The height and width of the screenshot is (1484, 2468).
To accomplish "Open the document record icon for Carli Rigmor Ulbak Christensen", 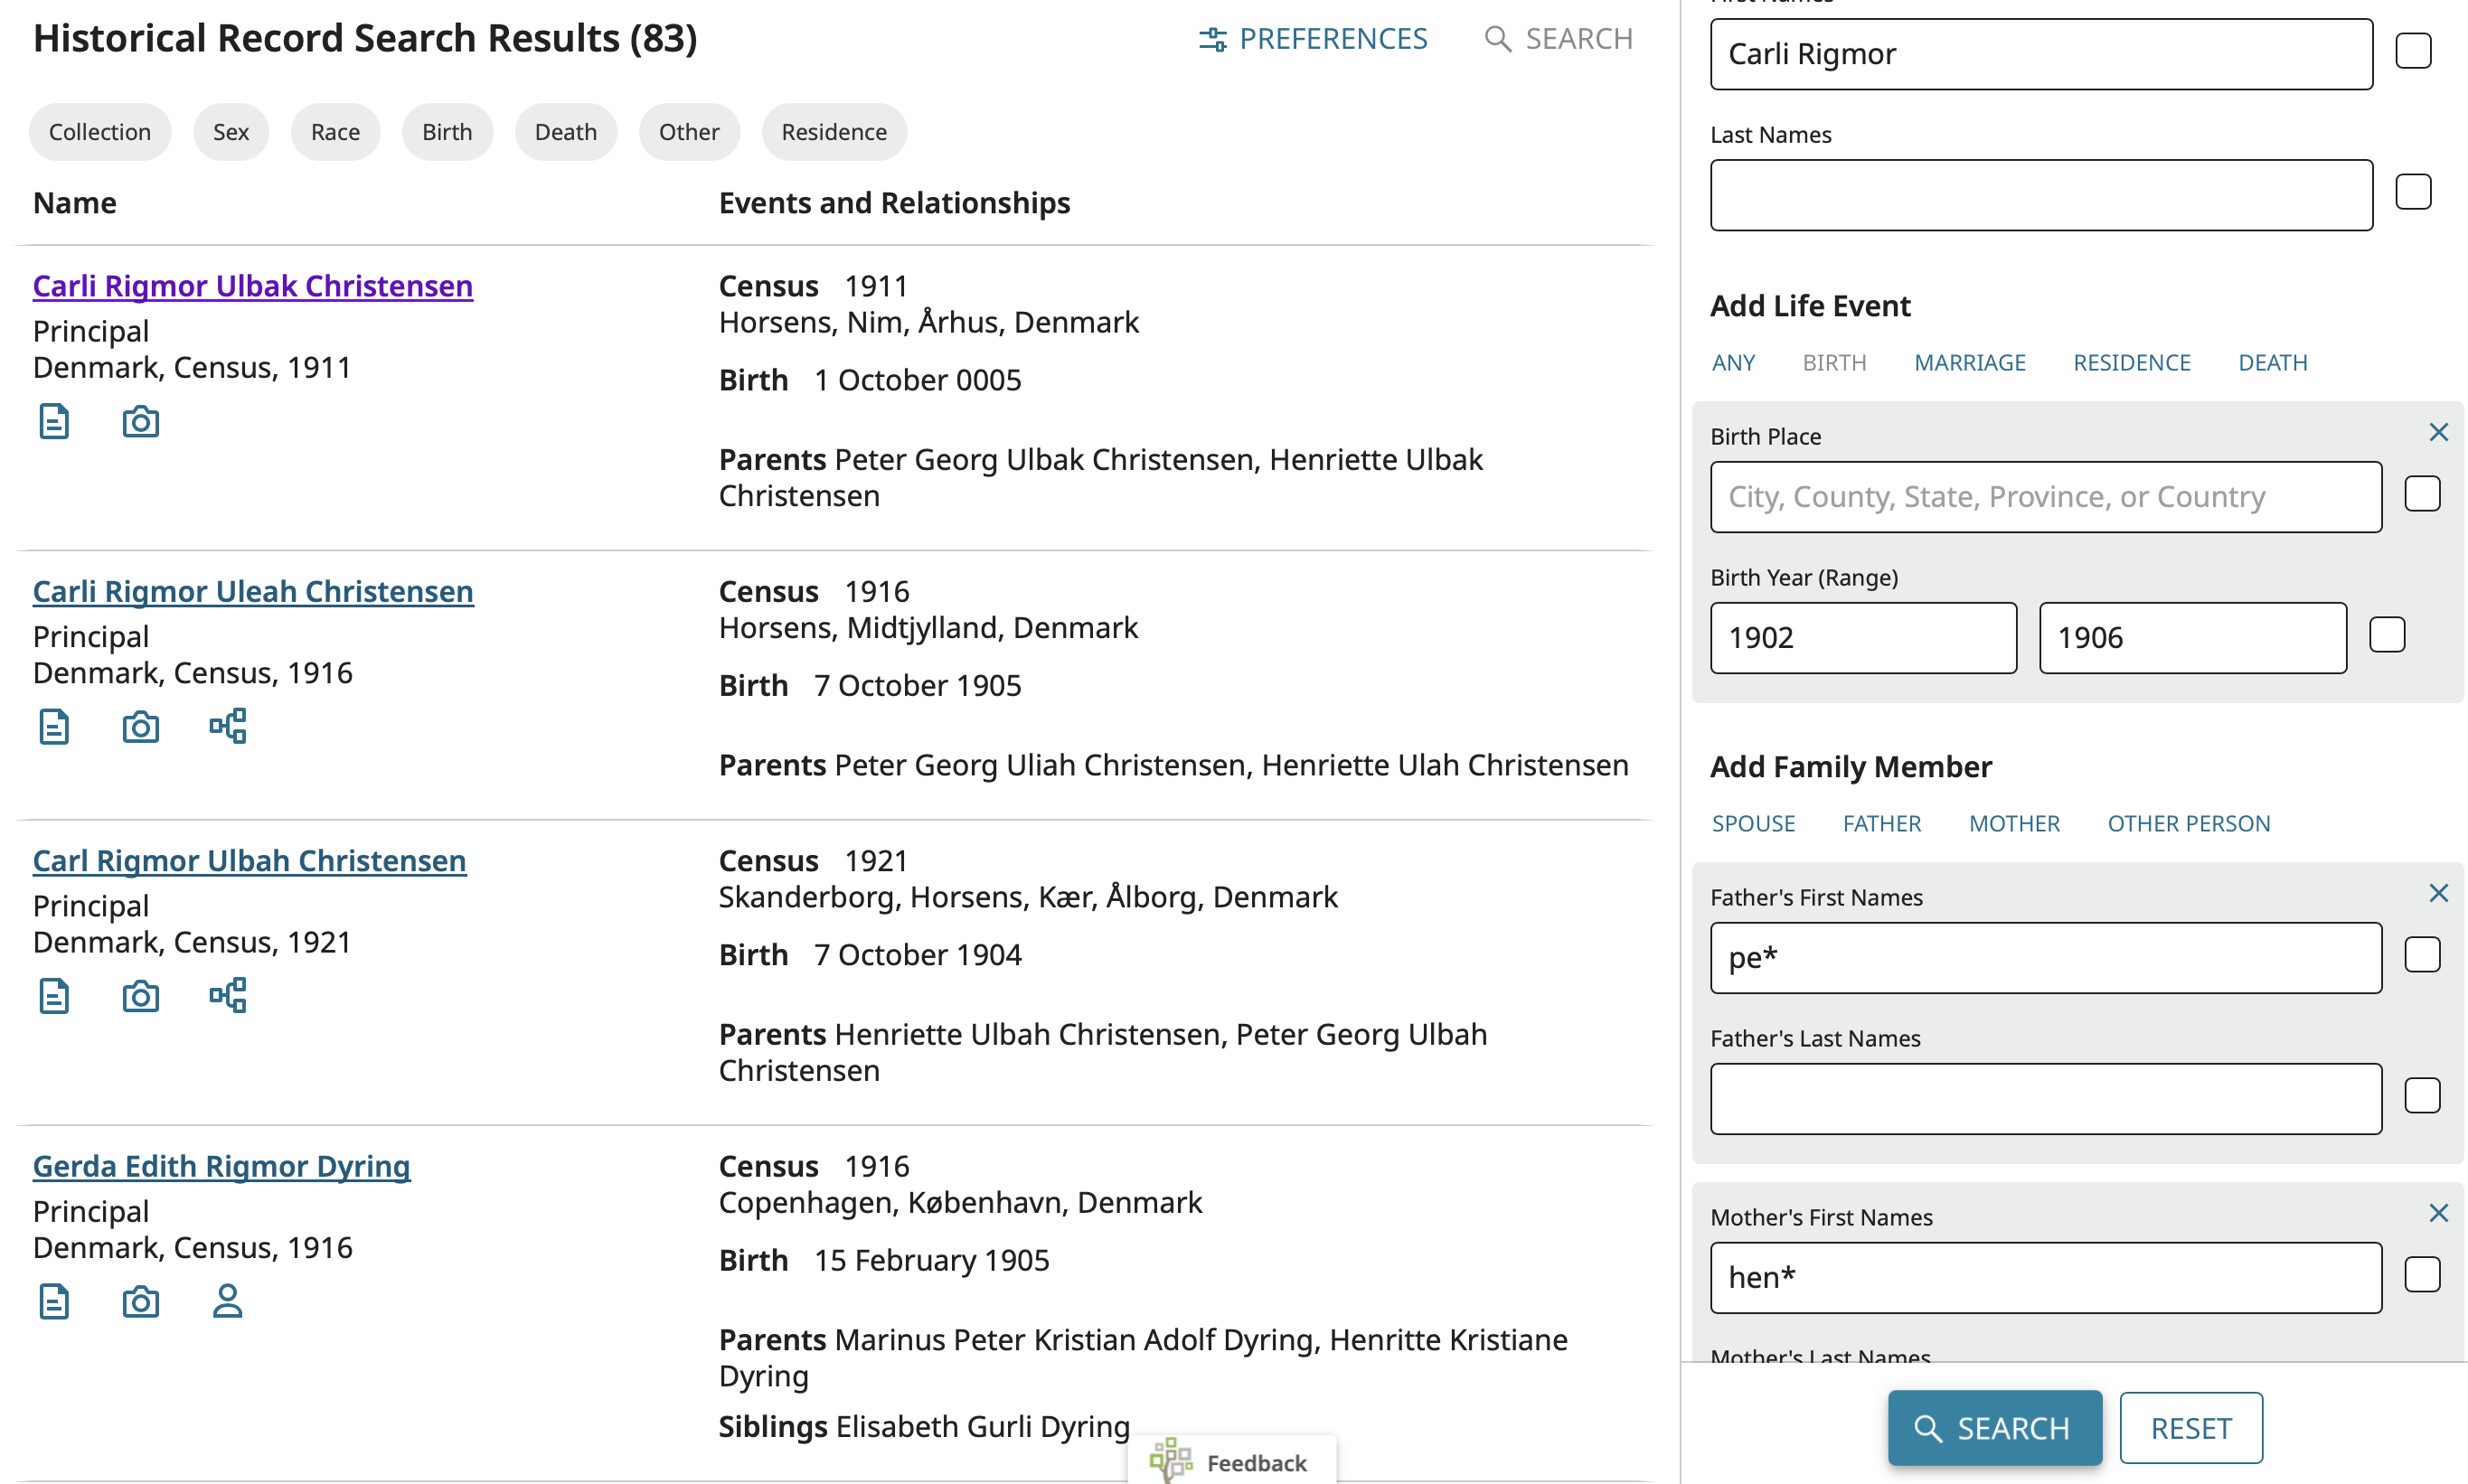I will [53, 421].
